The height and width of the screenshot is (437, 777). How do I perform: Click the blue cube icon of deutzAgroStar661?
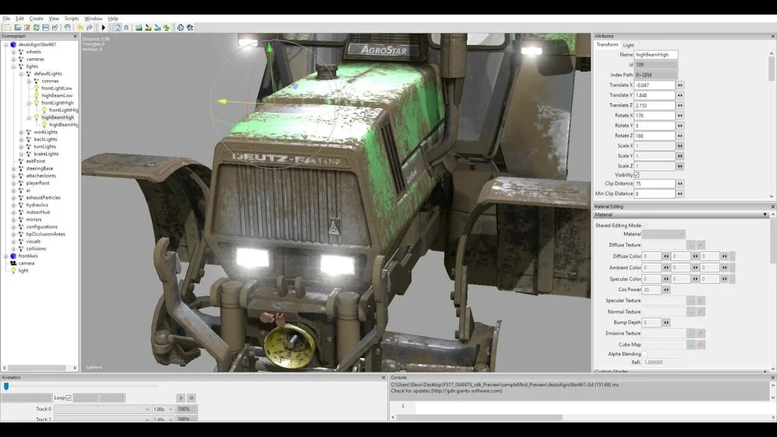point(13,45)
